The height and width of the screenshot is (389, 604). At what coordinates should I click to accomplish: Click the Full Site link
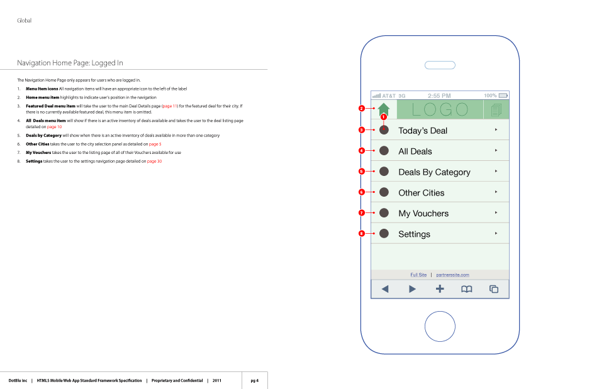(418, 275)
